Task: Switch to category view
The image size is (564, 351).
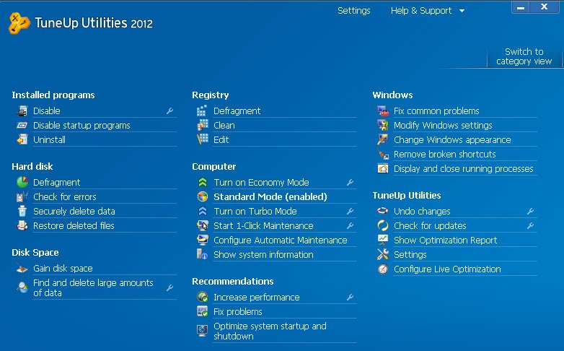Action: pos(524,56)
